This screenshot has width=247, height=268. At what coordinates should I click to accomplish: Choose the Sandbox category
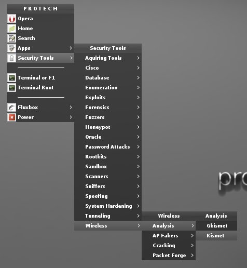(108, 167)
